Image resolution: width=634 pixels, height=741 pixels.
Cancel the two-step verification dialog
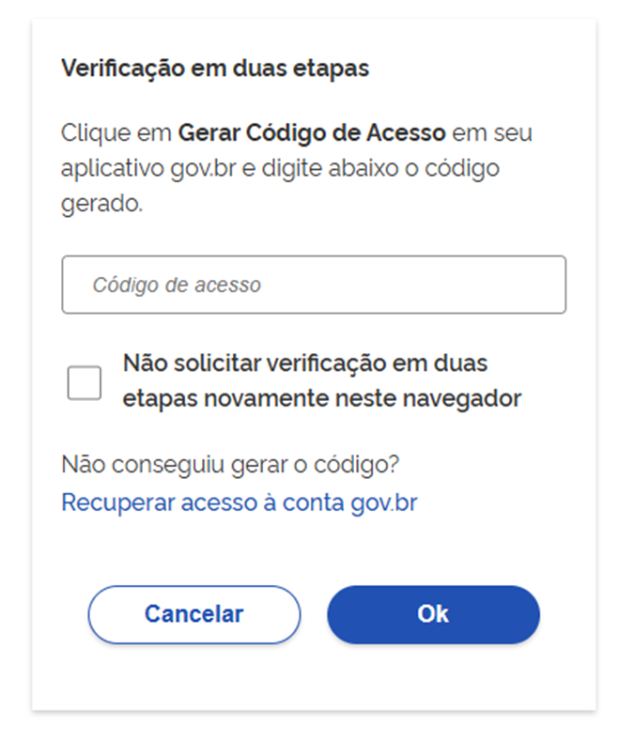click(x=194, y=614)
